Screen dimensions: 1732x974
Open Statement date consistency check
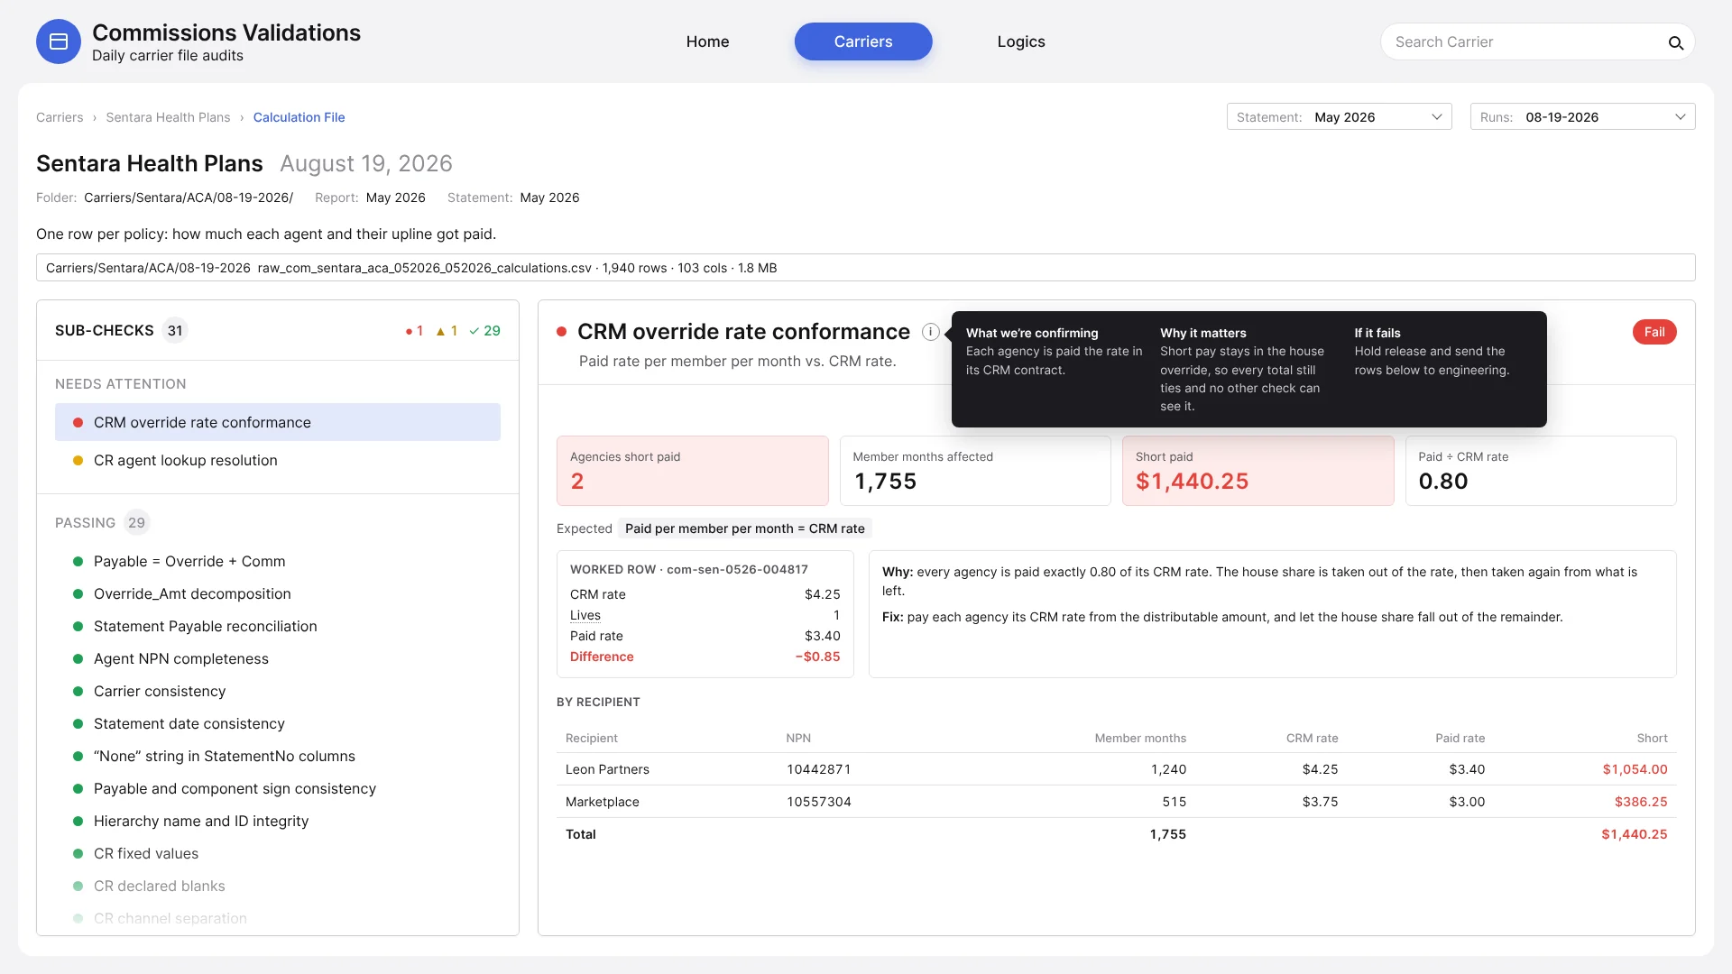pyautogui.click(x=278, y=723)
